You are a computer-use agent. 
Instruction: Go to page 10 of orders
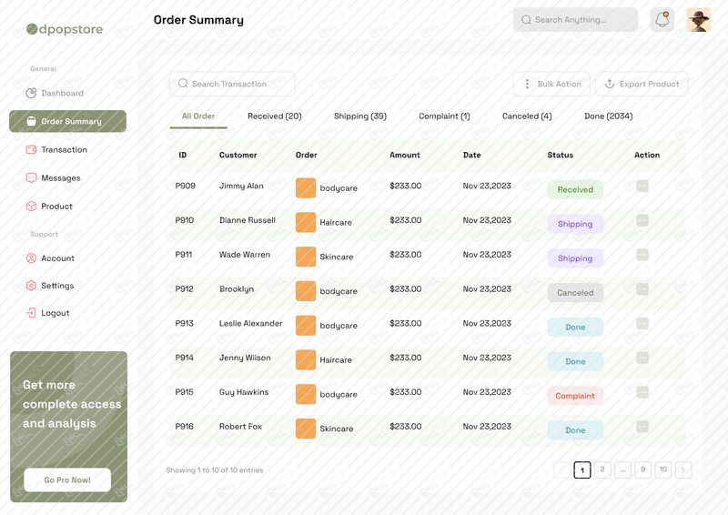pyautogui.click(x=663, y=470)
